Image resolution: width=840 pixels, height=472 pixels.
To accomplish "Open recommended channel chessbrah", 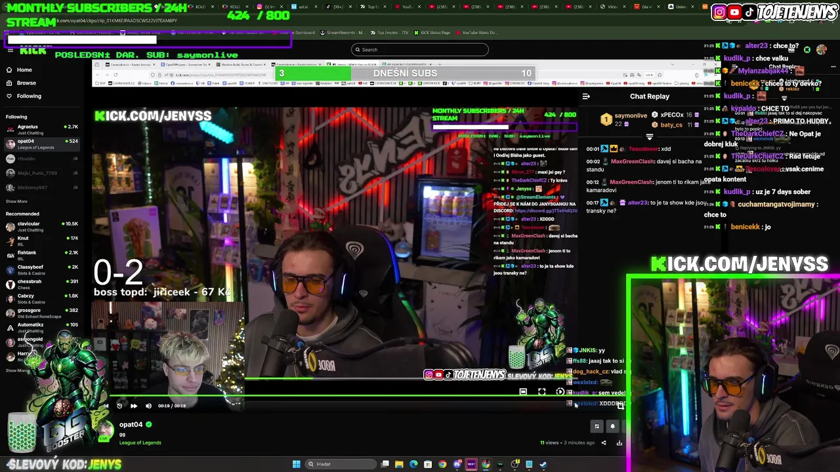I will (41, 284).
